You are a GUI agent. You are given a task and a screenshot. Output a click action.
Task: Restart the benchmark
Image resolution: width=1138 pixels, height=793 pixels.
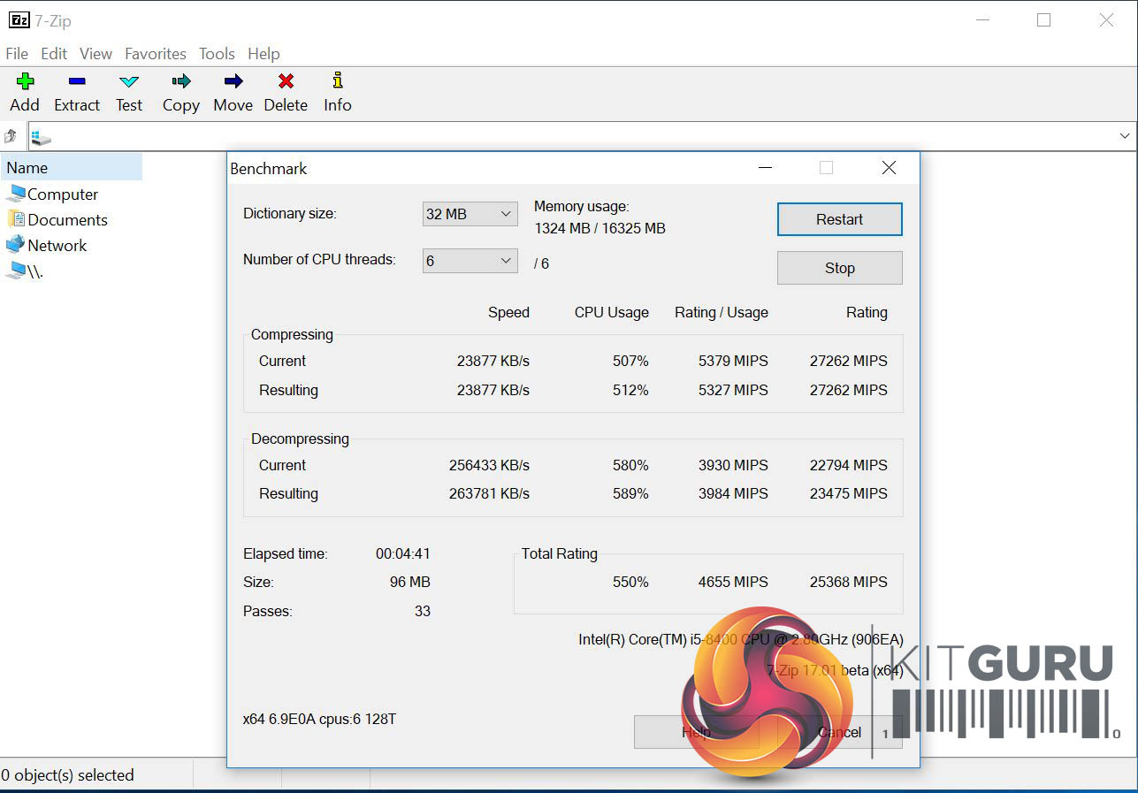(839, 219)
